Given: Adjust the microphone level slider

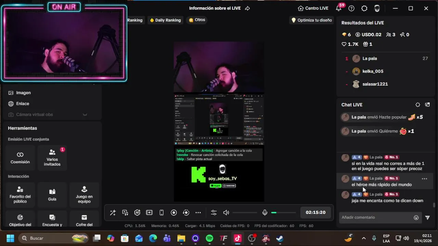Looking at the screenshot, I should pyautogui.click(x=284, y=213).
